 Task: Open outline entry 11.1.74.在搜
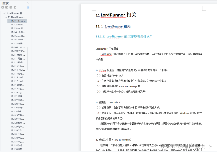pyautogui.click(x=18, y=44)
